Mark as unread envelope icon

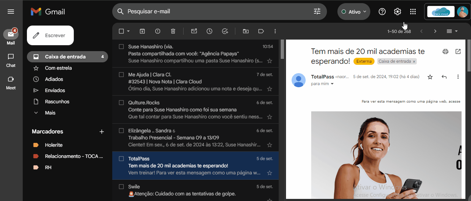pos(194,31)
